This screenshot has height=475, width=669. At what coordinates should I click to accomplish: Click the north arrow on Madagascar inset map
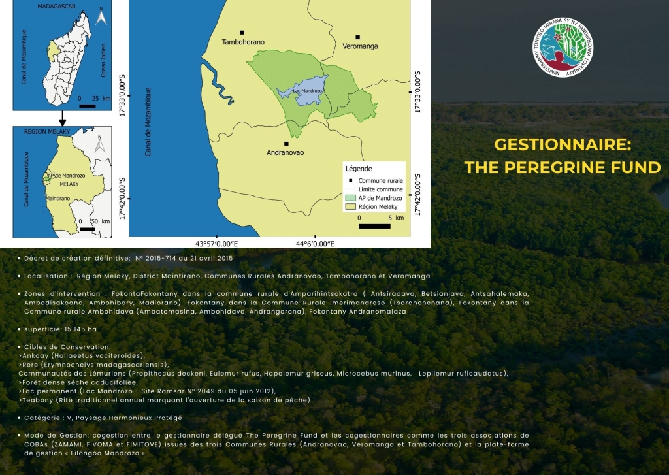coord(101,16)
